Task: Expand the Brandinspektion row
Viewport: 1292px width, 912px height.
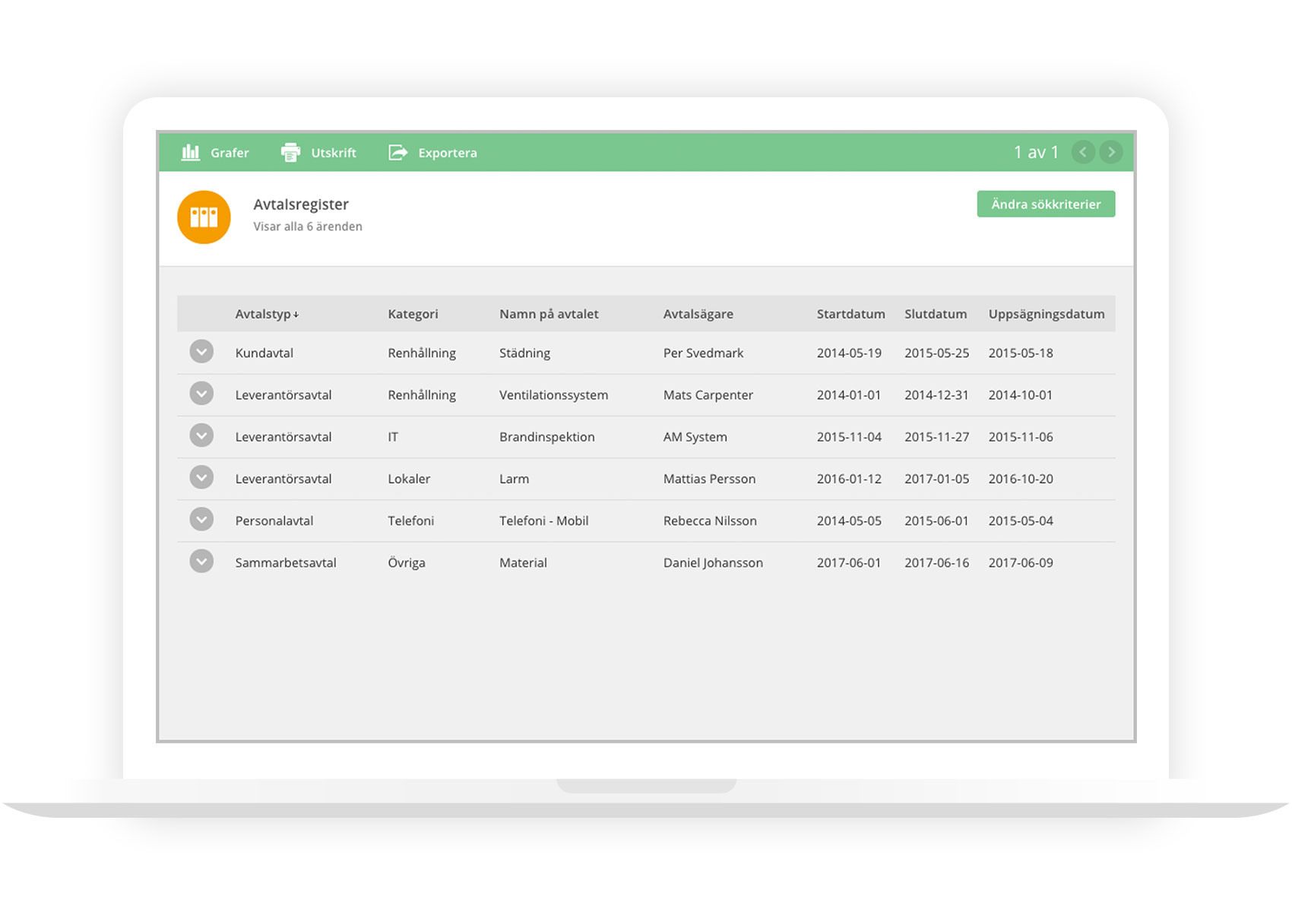Action: coord(201,435)
